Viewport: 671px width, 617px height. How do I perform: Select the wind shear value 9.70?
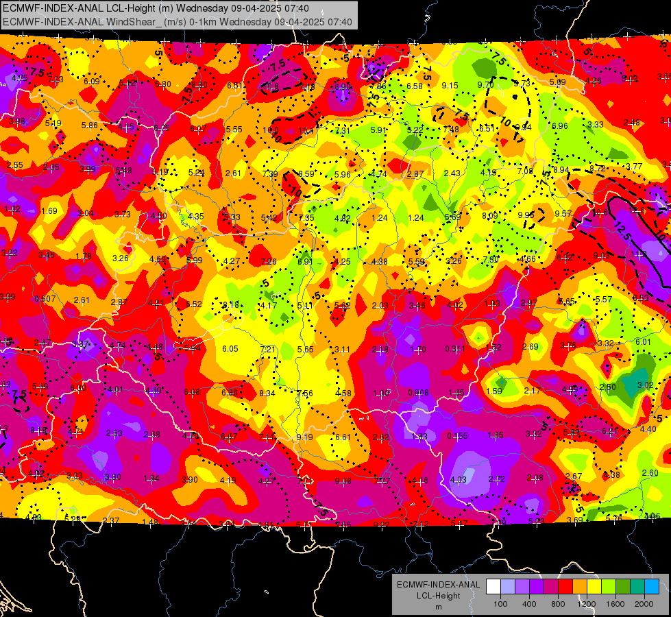point(486,85)
